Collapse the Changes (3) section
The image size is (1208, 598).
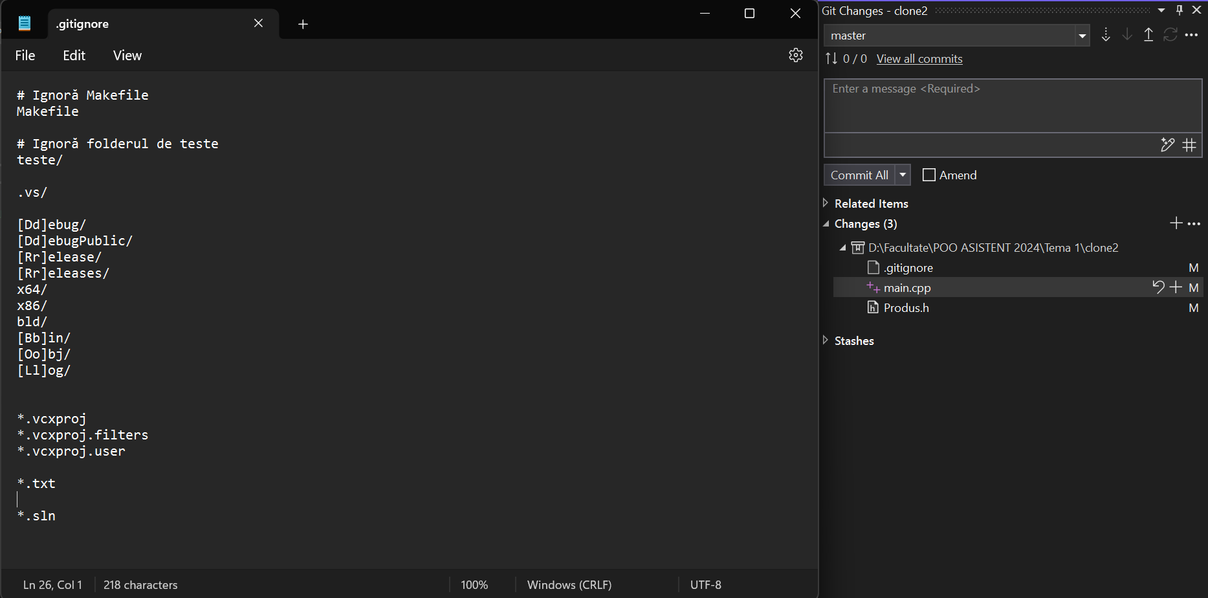826,223
